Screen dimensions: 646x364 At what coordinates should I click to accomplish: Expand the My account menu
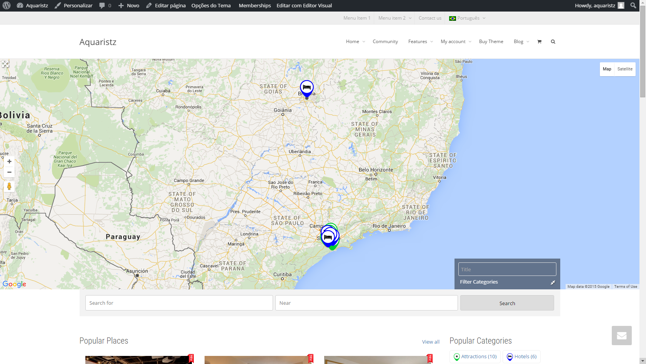456,42
